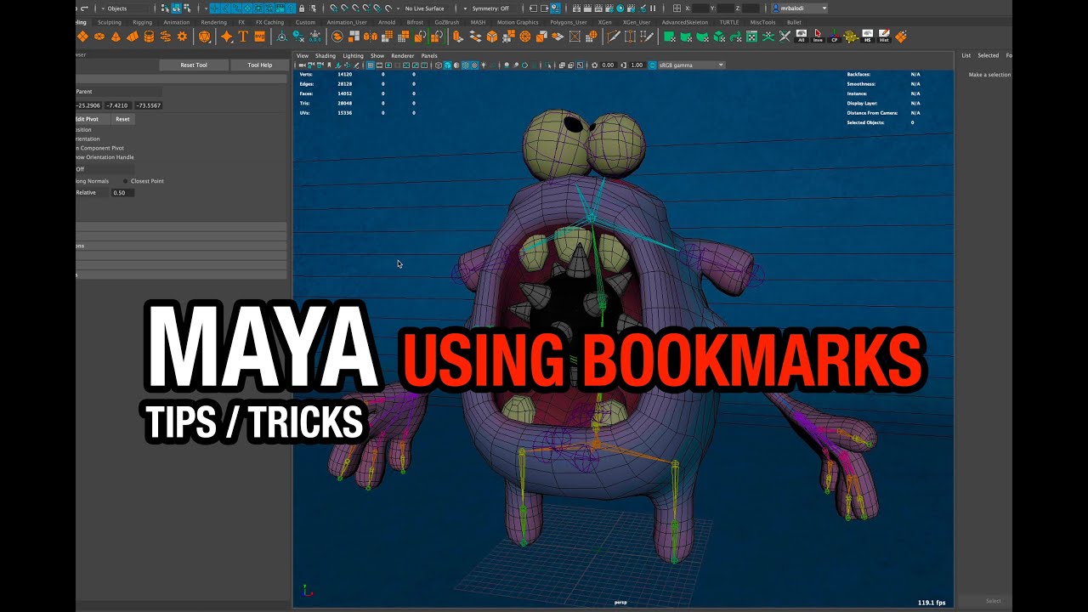Image resolution: width=1088 pixels, height=612 pixels.
Task: Create a polygon cylinder from shelf
Action: (150, 37)
